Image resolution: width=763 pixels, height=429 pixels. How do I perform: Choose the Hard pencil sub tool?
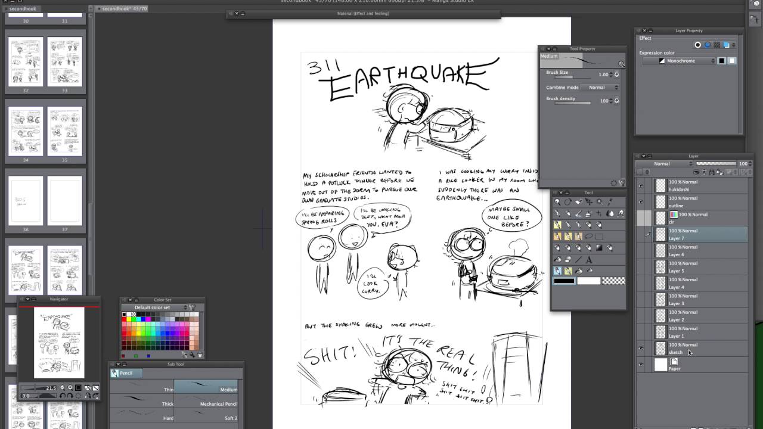click(x=142, y=415)
